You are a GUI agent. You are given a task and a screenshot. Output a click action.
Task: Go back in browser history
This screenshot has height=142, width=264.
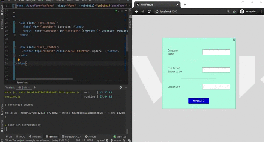coord(137,12)
